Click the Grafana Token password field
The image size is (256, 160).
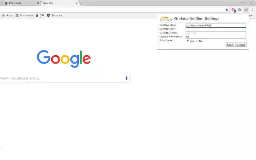pyautogui.click(x=216, y=33)
